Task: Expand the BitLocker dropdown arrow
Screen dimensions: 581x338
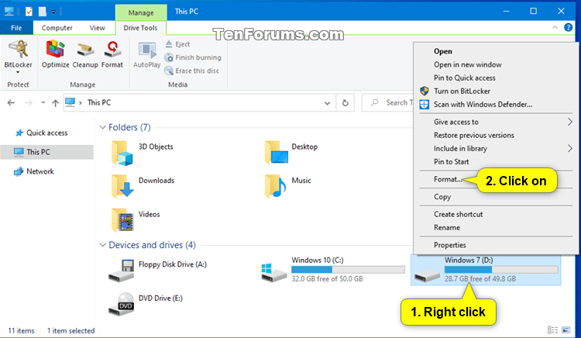Action: point(18,72)
